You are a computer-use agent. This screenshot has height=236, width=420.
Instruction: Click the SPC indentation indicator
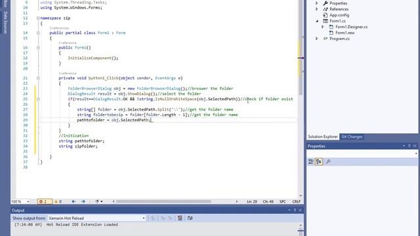[x=283, y=201]
